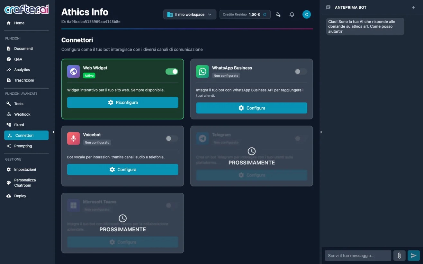Go to the Deploy page

(x=26, y=196)
